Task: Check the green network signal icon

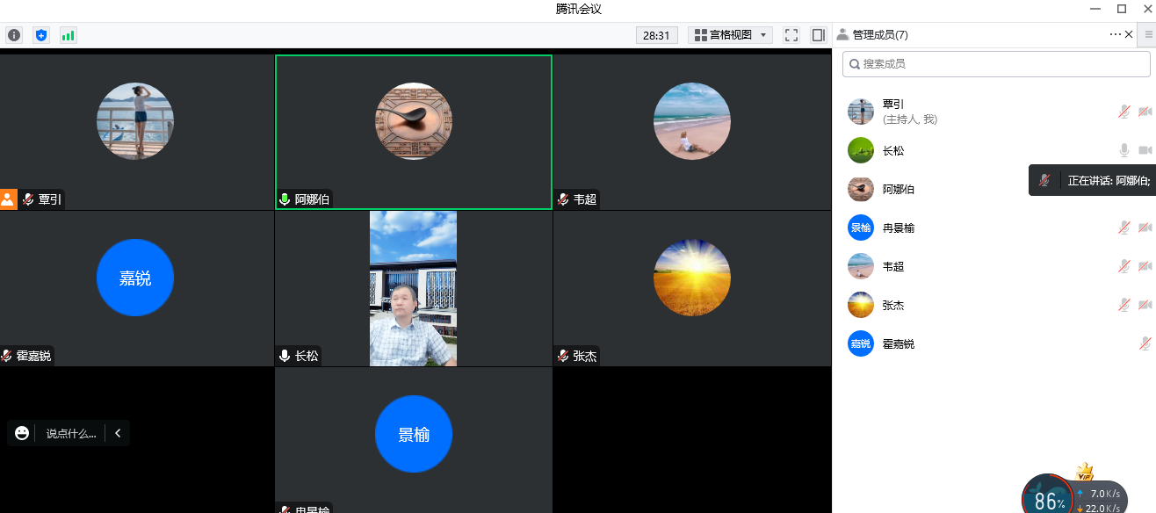Action: click(68, 35)
